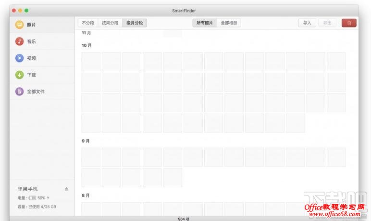Click the 容量 storage usage text
This screenshot has height=221, width=371.
click(x=37, y=207)
